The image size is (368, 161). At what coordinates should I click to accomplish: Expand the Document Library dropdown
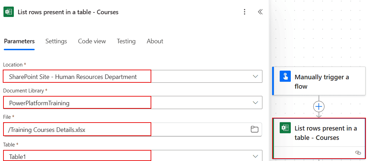[255, 102]
